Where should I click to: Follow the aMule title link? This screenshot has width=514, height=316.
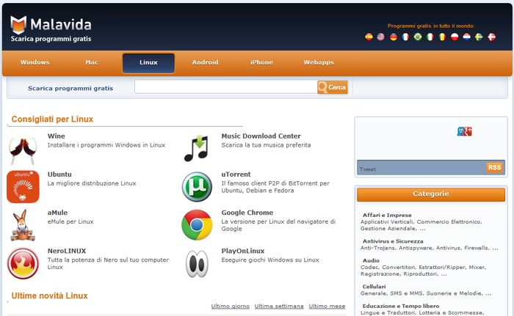point(57,213)
